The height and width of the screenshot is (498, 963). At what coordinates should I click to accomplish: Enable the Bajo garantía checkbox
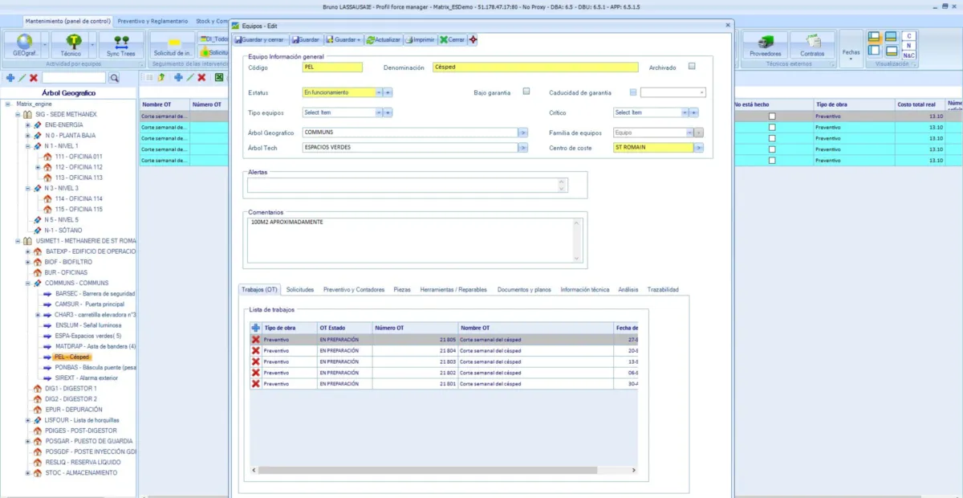[526, 92]
